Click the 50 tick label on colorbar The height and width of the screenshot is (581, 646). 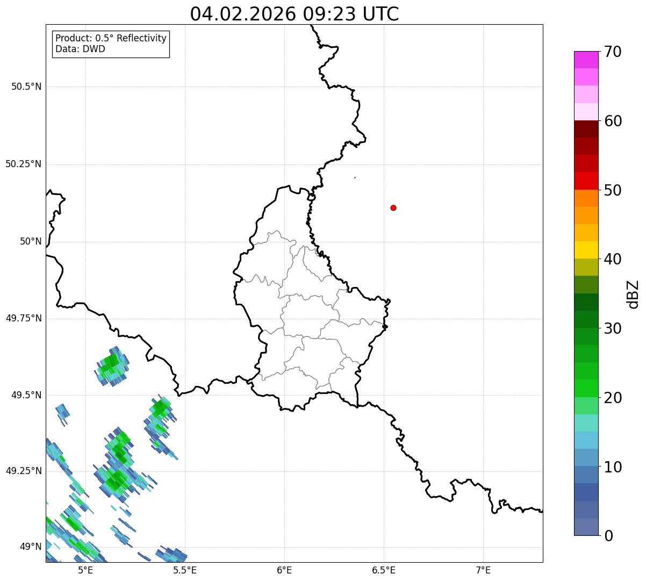pyautogui.click(x=613, y=190)
